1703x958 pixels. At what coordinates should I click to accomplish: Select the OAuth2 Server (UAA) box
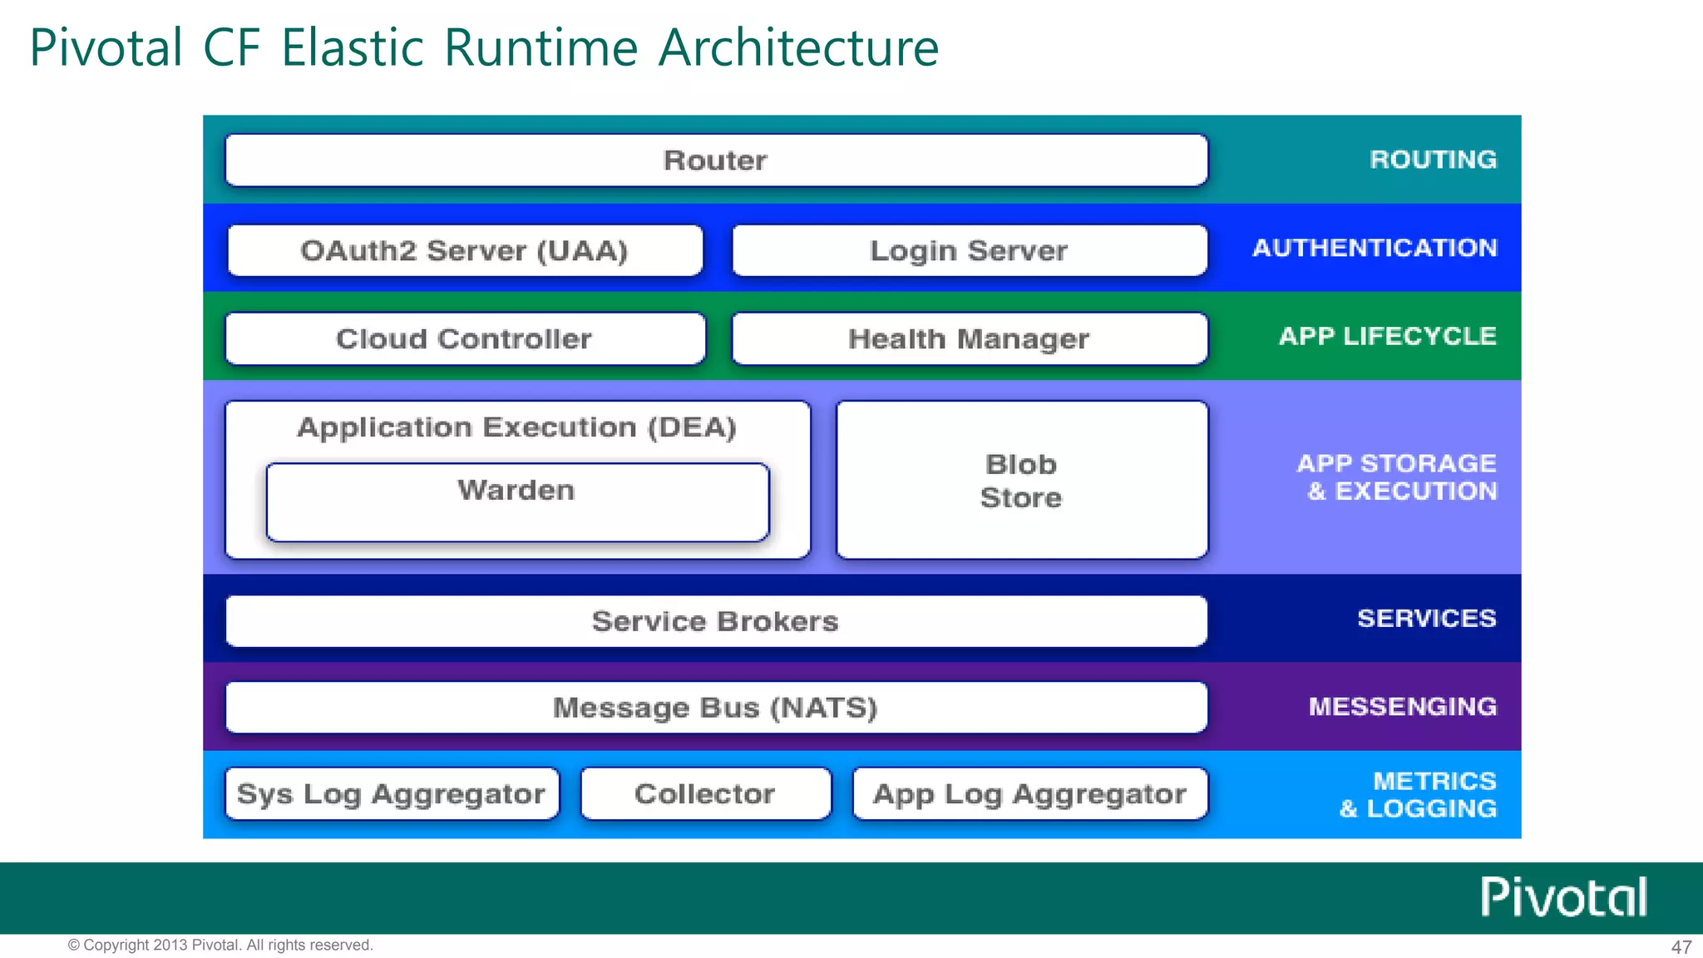(x=464, y=250)
